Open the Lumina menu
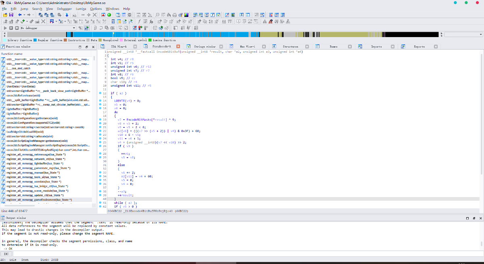Viewport: 484px width, 264px height. [x=81, y=8]
